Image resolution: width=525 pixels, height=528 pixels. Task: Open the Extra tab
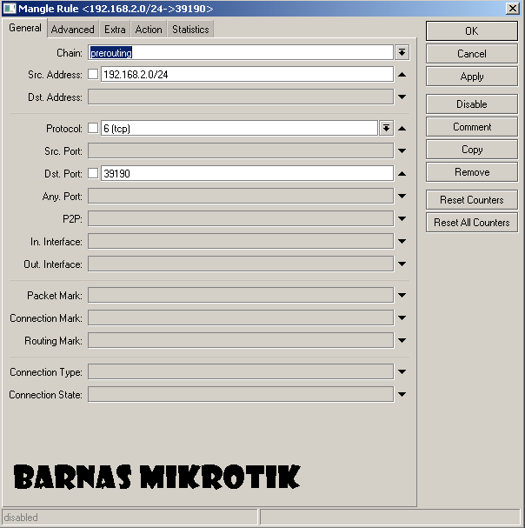(x=115, y=30)
